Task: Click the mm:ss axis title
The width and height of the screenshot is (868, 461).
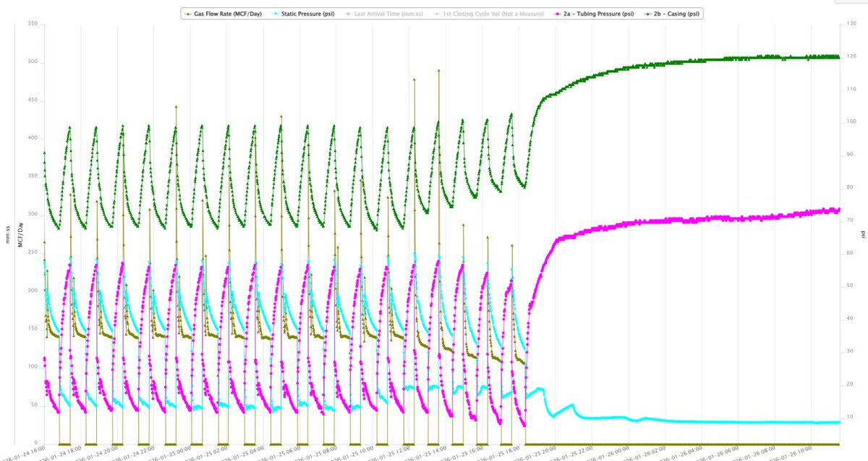Action: pos(8,235)
